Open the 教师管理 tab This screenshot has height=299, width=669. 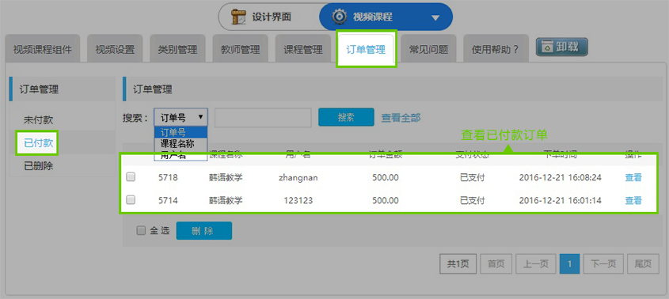(x=240, y=50)
